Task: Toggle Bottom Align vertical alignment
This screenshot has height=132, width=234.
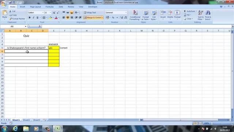Action: pyautogui.click(x=72, y=12)
